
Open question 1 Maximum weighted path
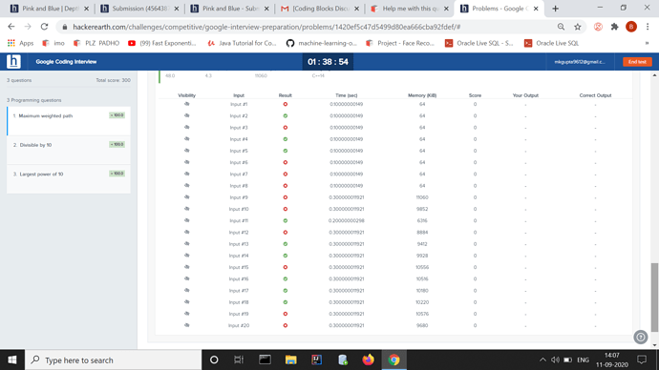point(69,121)
